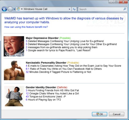Click the Windows House Call address icon

click(18, 9)
